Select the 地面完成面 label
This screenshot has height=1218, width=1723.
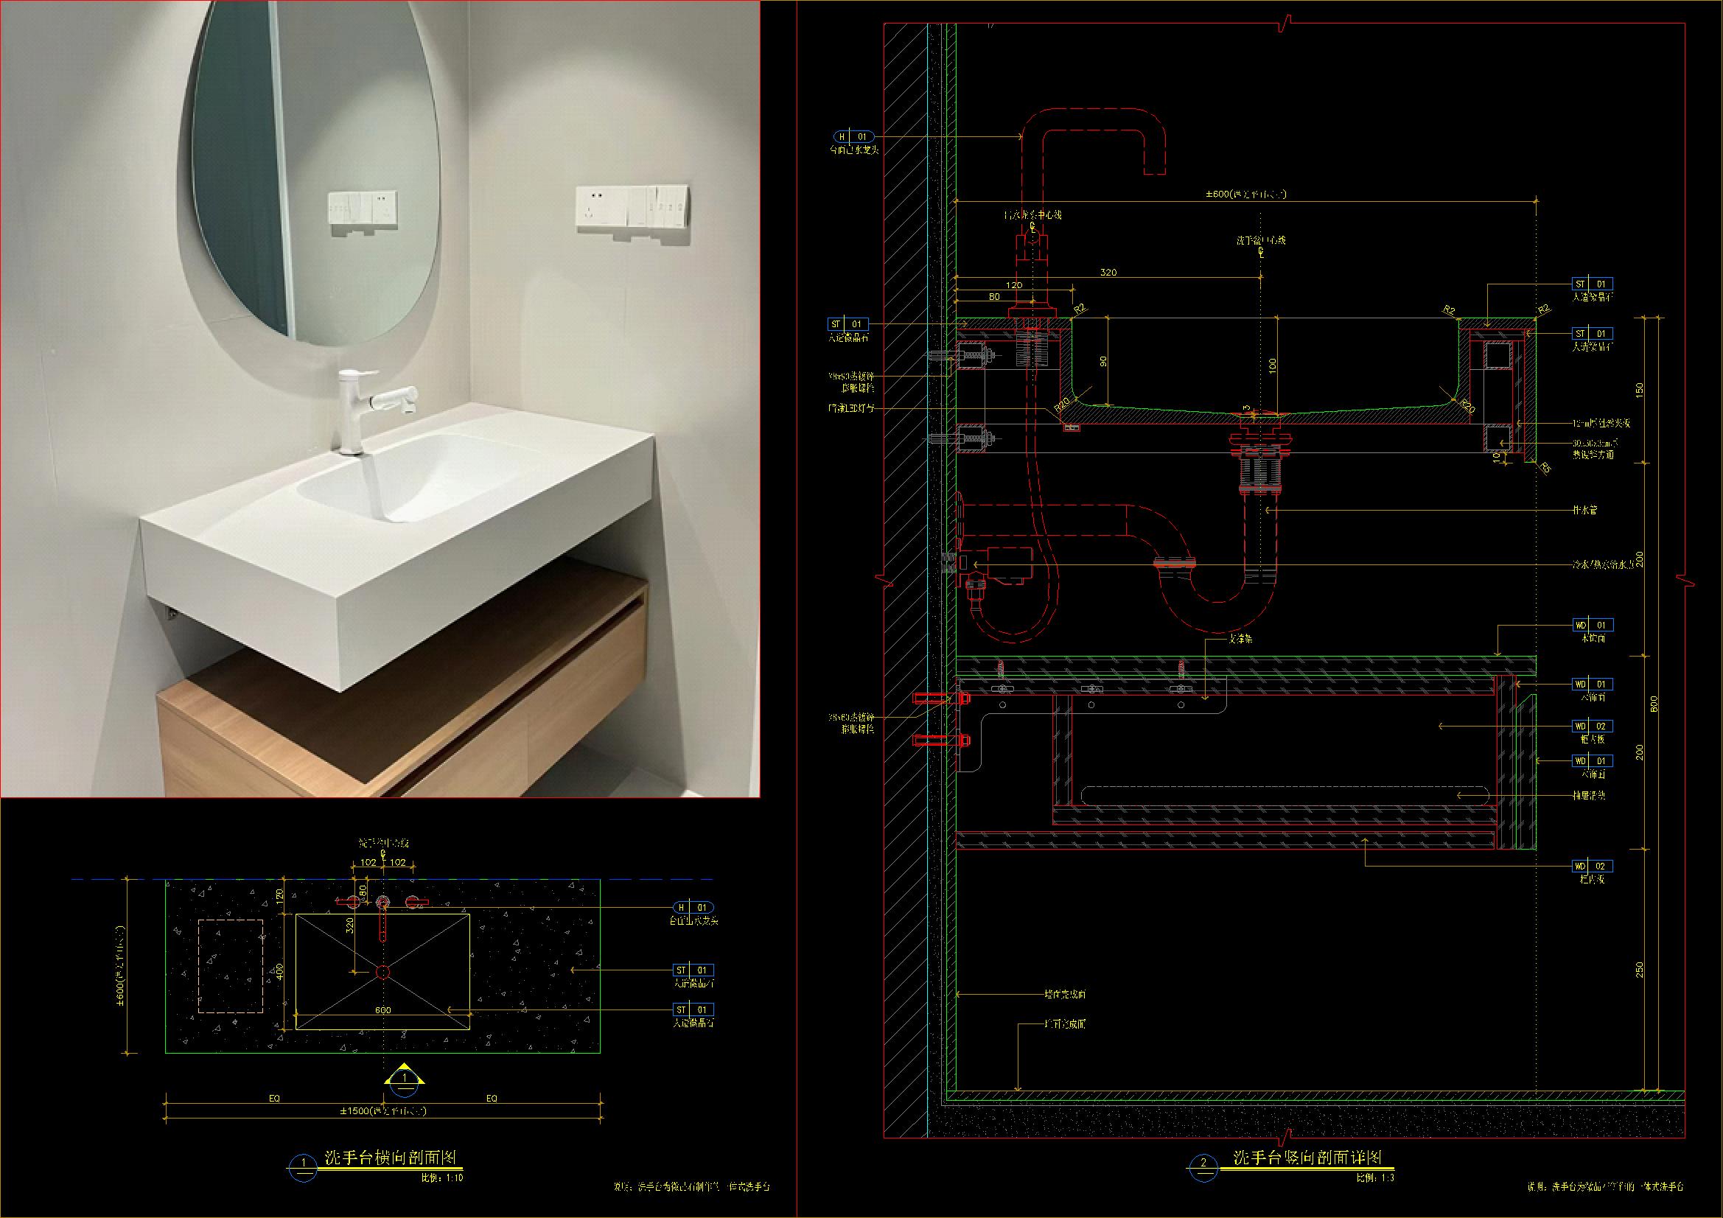click(x=1065, y=1023)
